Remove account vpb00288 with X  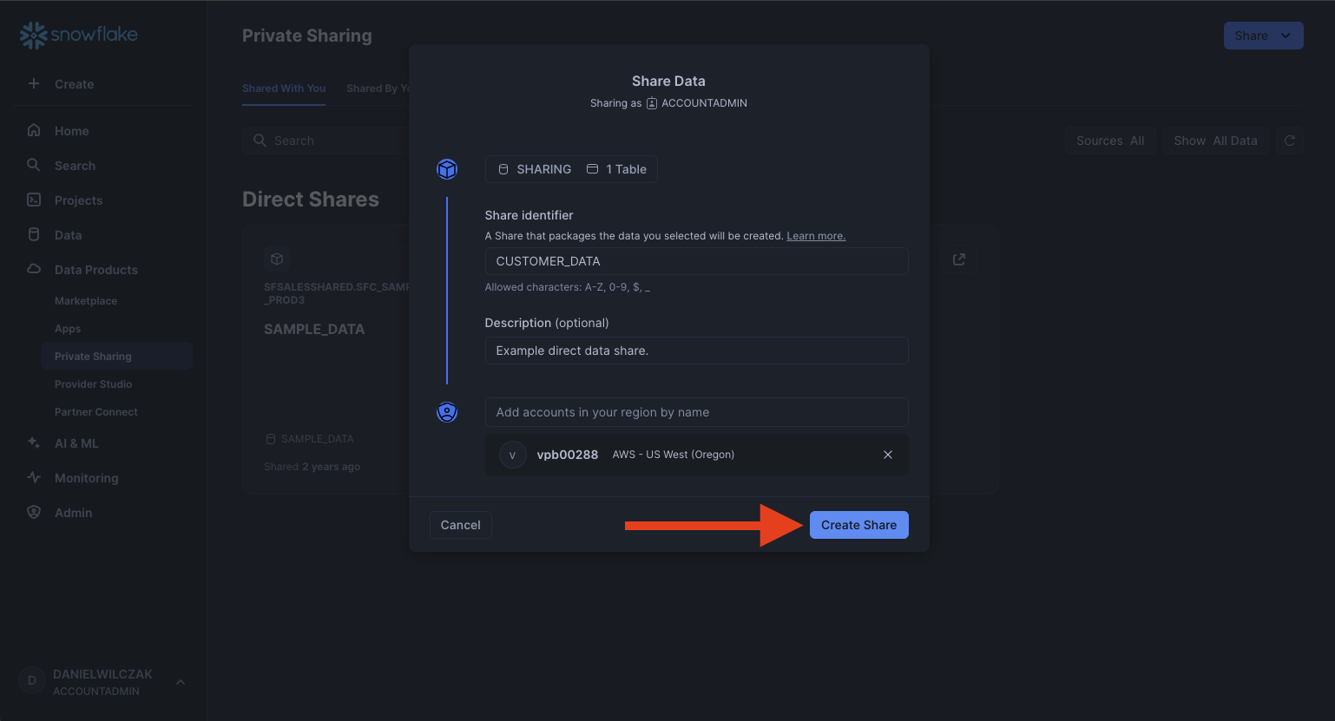(x=887, y=455)
